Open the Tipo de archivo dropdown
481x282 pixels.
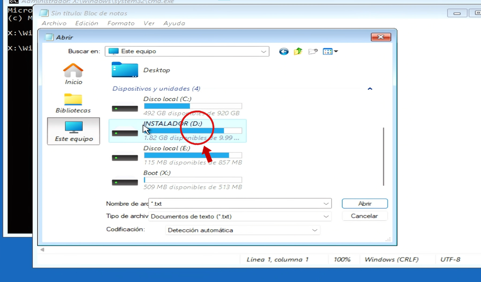240,216
